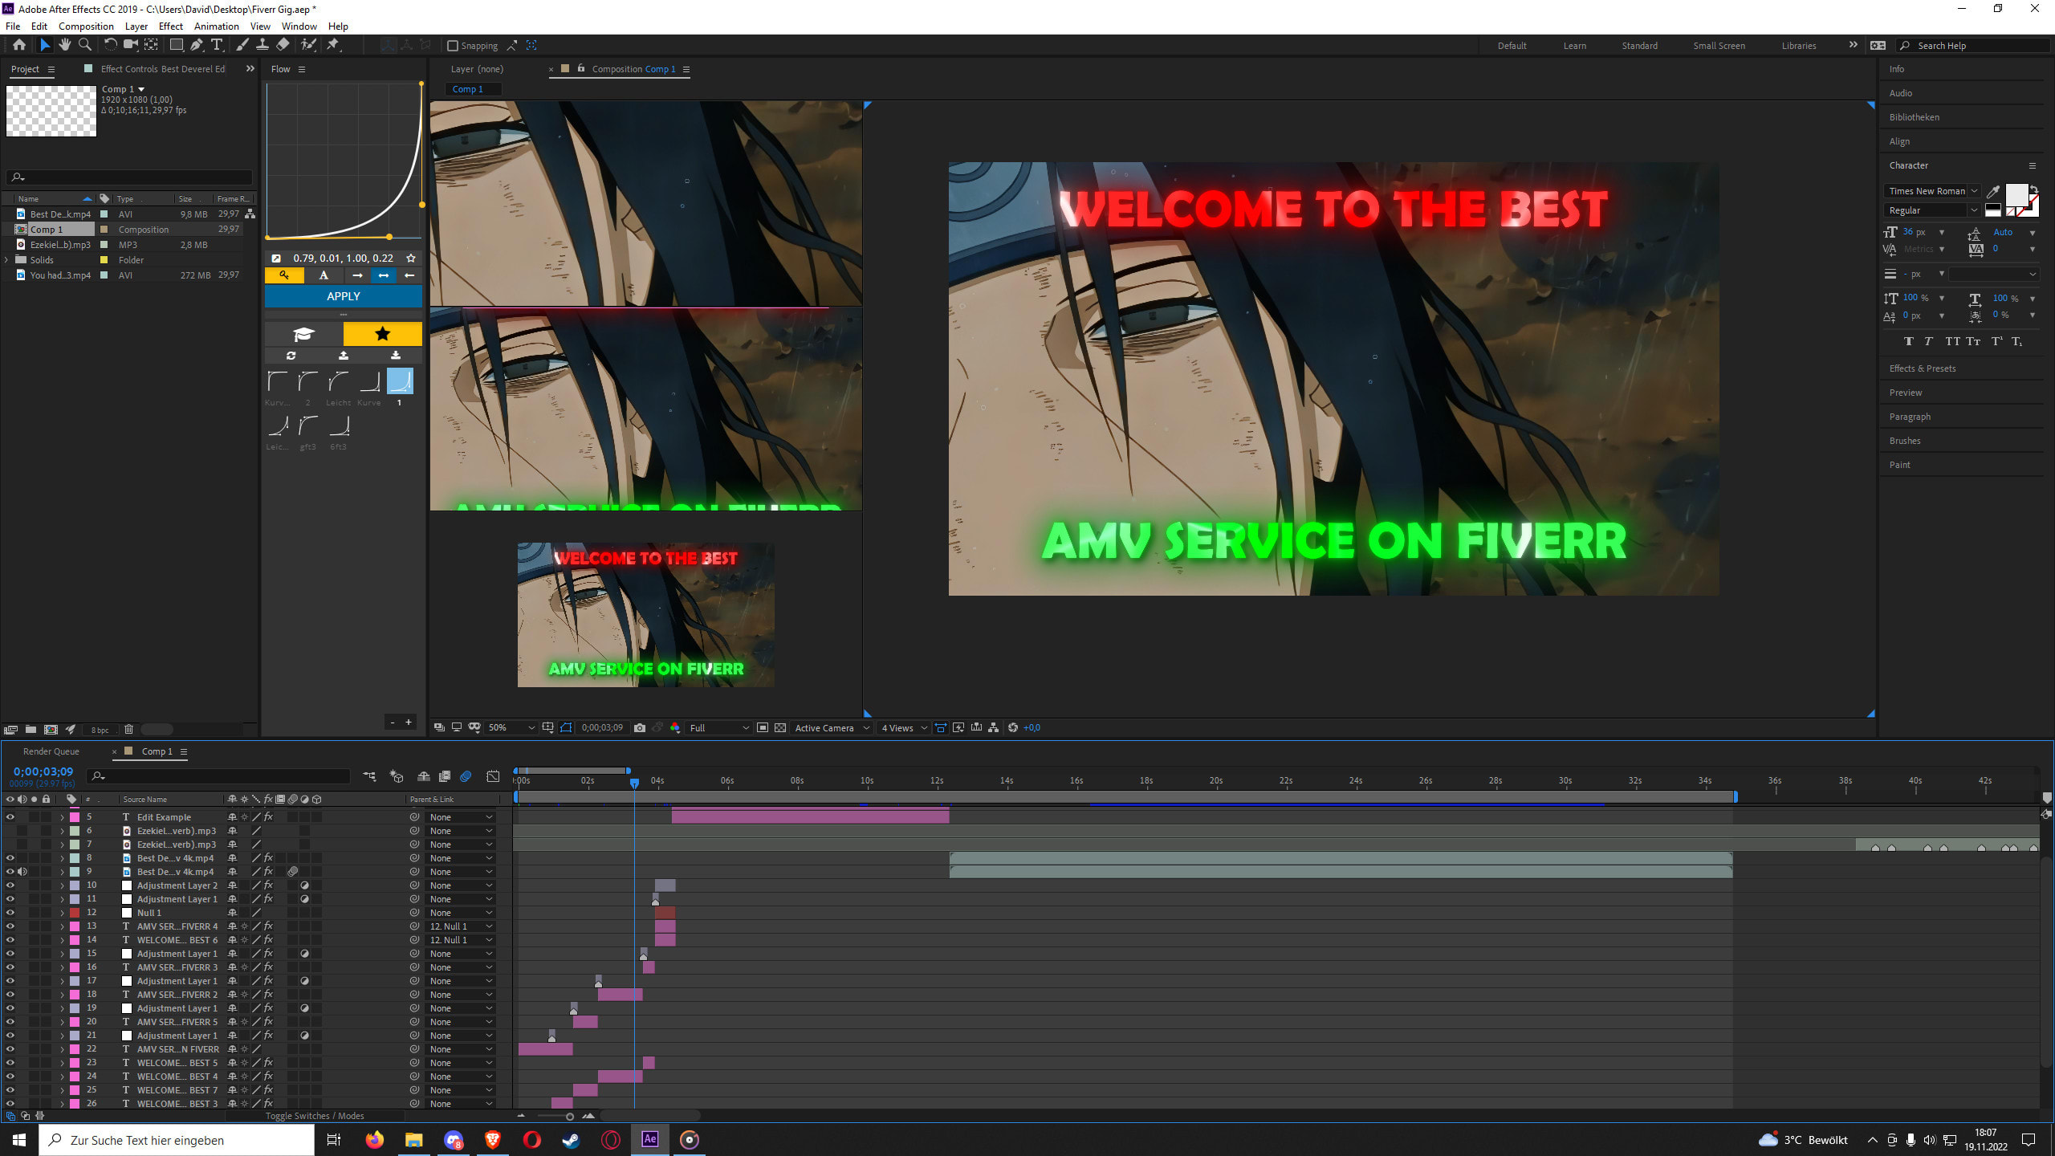
Task: Open the Composition menu
Action: (86, 26)
